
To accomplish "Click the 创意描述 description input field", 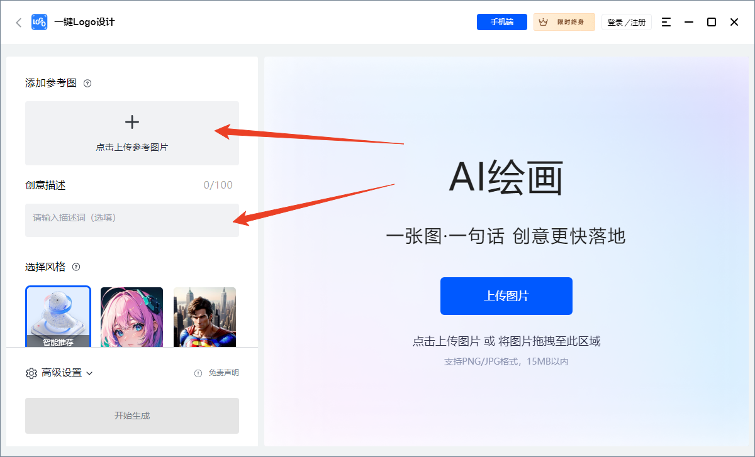I will pyautogui.click(x=132, y=220).
